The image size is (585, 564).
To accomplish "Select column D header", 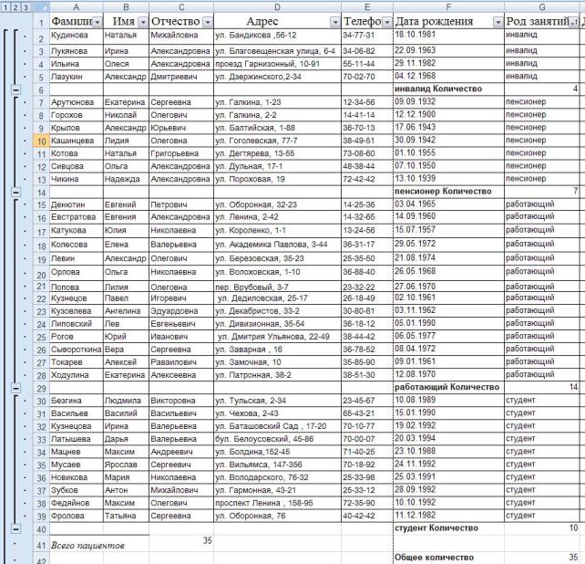I will pos(277,7).
